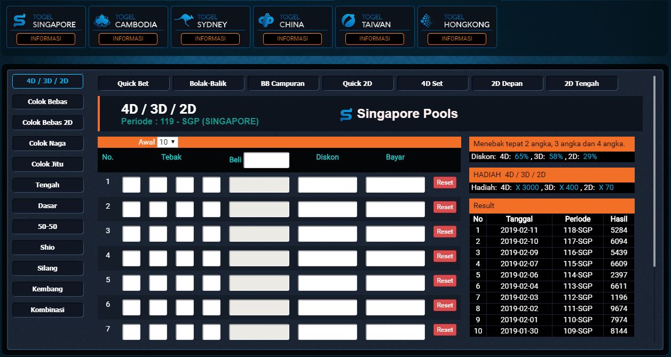Select the 50-50 bet category
The width and height of the screenshot is (671, 357).
tap(48, 226)
